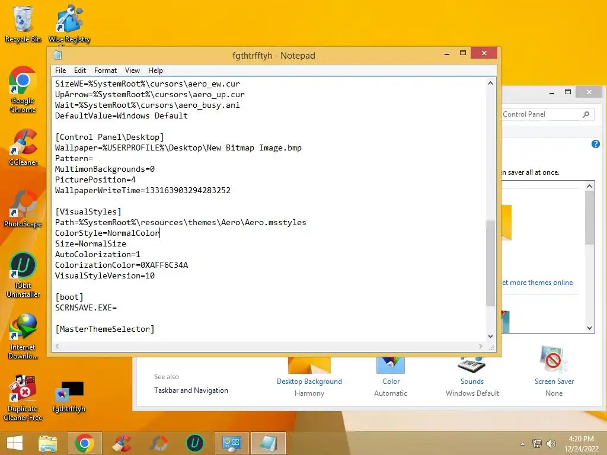
Task: Click the Sounds link in Personalization
Action: click(x=472, y=382)
